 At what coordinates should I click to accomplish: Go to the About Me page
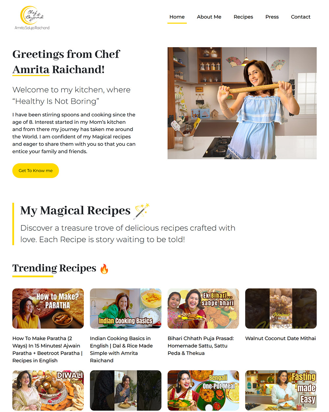(x=209, y=17)
